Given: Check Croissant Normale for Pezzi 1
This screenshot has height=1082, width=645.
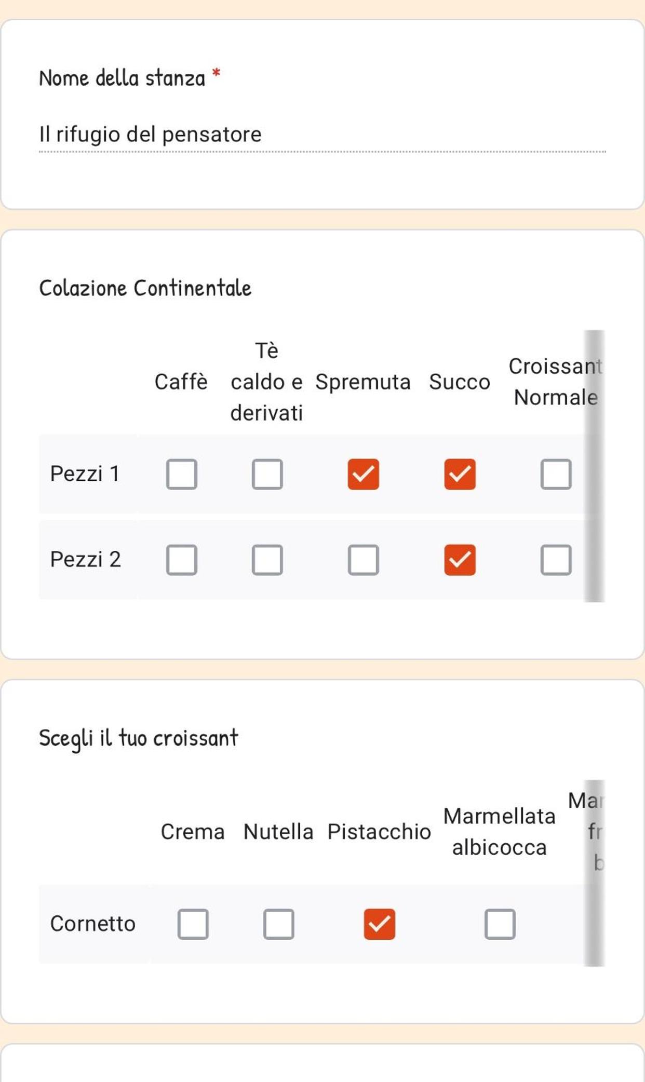Looking at the screenshot, I should coord(556,474).
